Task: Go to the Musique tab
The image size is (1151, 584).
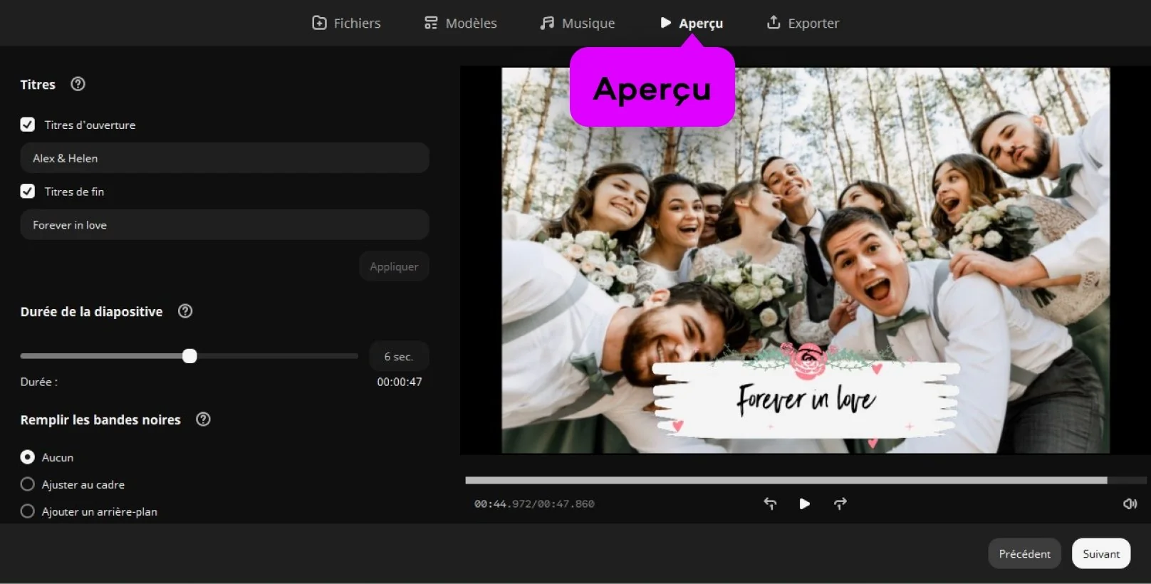Action: 578,23
